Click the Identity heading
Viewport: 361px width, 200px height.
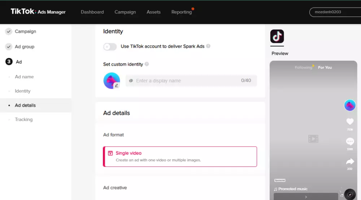(x=113, y=31)
